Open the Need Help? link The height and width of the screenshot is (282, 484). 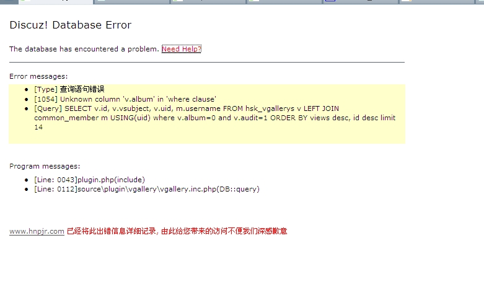pos(182,49)
